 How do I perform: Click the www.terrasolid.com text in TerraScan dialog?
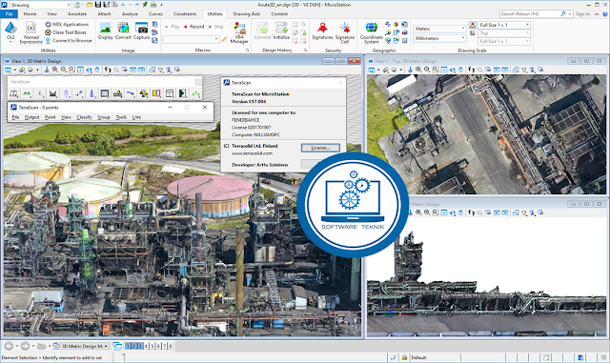252,153
